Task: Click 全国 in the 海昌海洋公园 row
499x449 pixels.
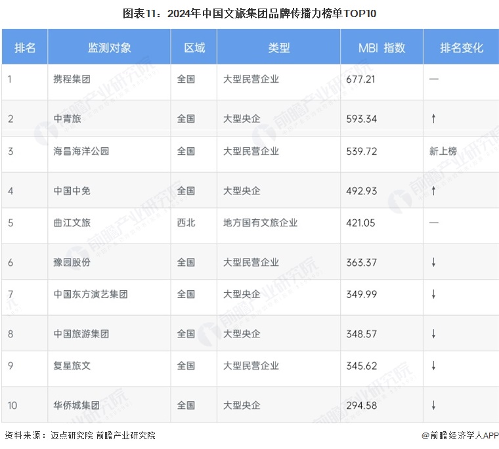Action: click(x=186, y=151)
